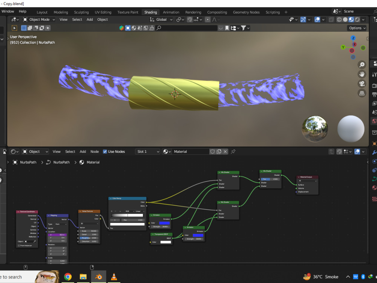This screenshot has width=377, height=283.
Task: Open RGB color mode dropdown in Color Ramp
Action: coord(130,211)
